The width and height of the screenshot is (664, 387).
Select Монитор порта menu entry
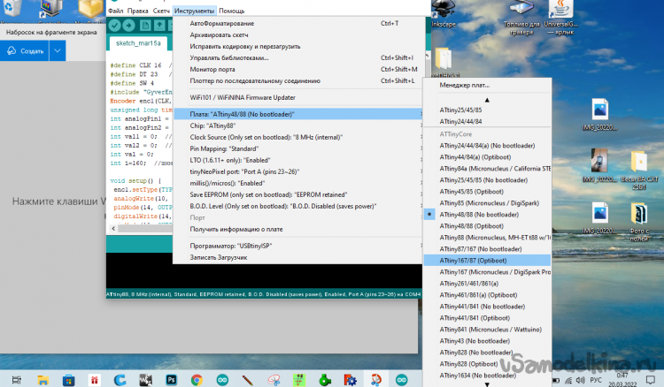[212, 69]
